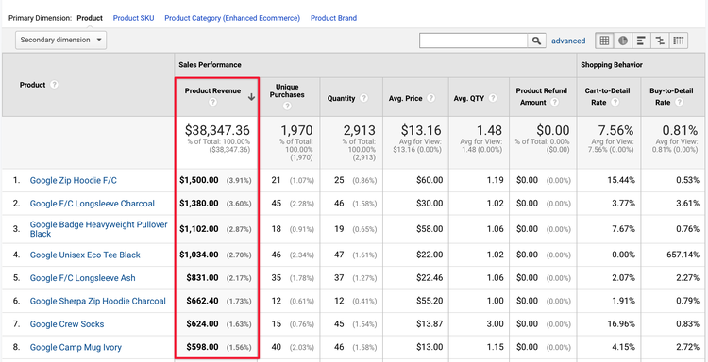The image size is (708, 362).
Task: Open Google Camp Mug Ivory product
Action: click(76, 347)
